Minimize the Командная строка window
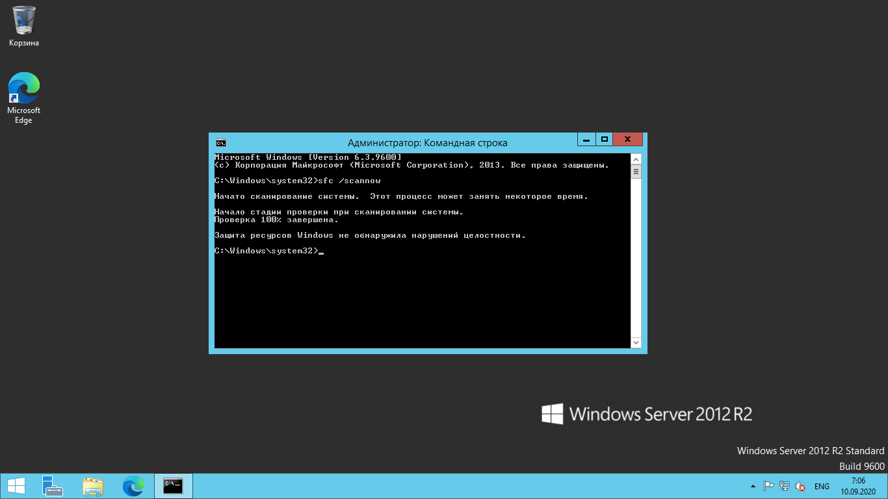Image resolution: width=888 pixels, height=499 pixels. coord(586,139)
